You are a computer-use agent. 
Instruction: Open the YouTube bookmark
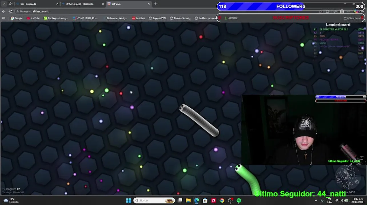33,18
